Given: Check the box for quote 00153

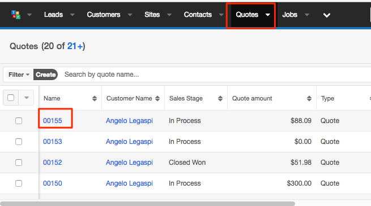Looking at the screenshot, I should [x=19, y=142].
